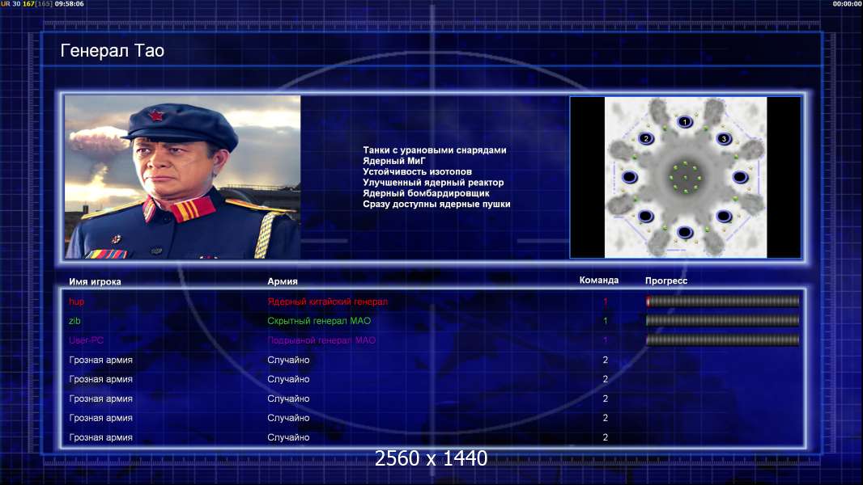The width and height of the screenshot is (863, 485).
Task: Pick start position 3 on minimap
Action: pyautogui.click(x=724, y=139)
